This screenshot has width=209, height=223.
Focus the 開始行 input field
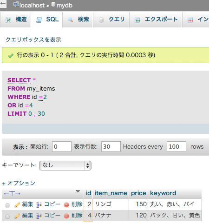coord(62,146)
